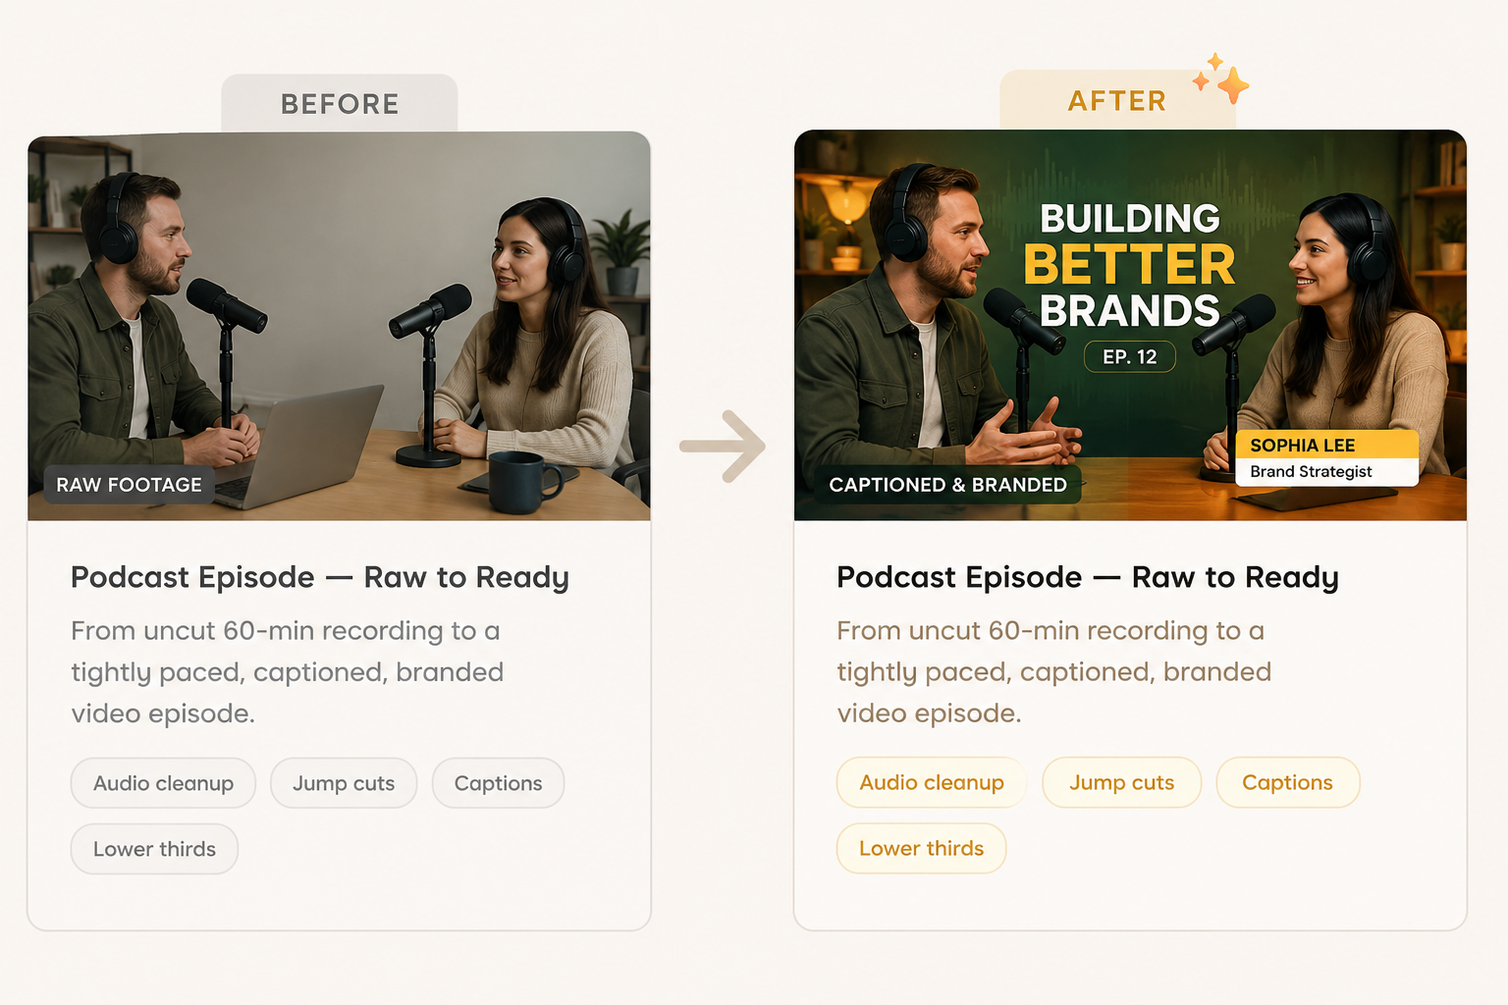
Task: Select orange Audio cleanup tag in After card
Action: pyautogui.click(x=932, y=782)
